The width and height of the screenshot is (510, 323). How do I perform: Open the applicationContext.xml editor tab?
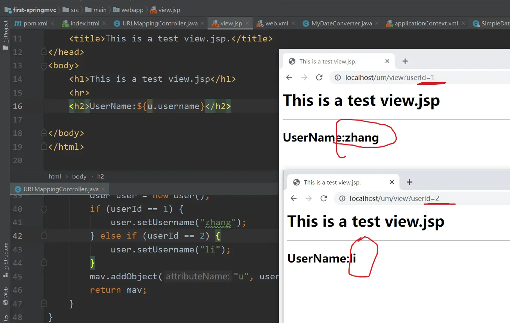(x=426, y=24)
